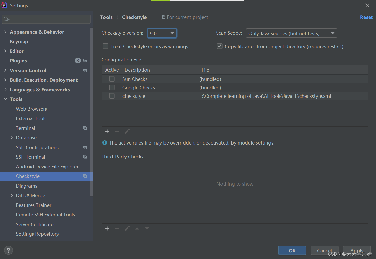Remove third-party check with minus icon
This screenshot has width=376, height=259.
[x=117, y=228]
